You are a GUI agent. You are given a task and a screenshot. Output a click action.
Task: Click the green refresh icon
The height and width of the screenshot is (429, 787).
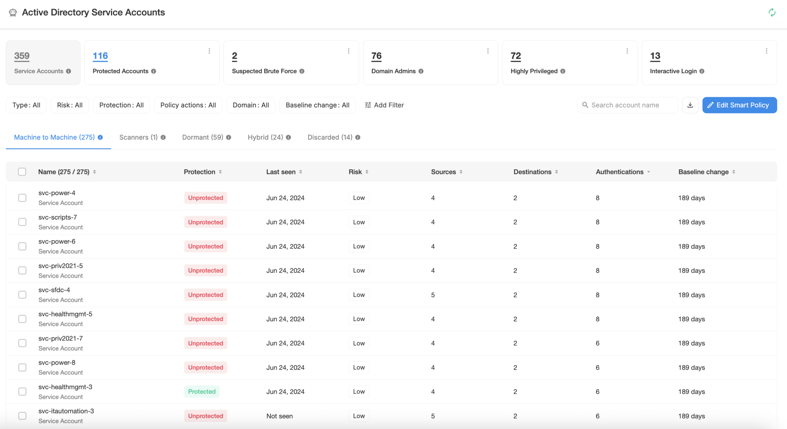(x=772, y=12)
